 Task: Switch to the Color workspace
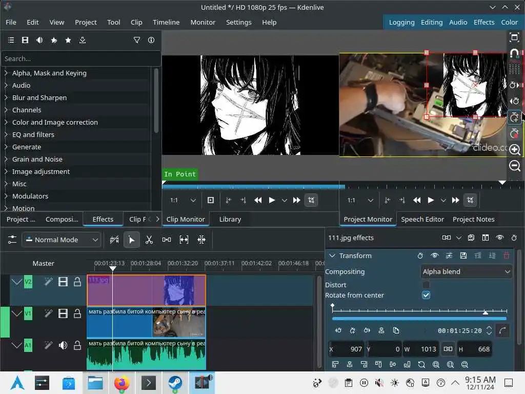click(x=509, y=22)
